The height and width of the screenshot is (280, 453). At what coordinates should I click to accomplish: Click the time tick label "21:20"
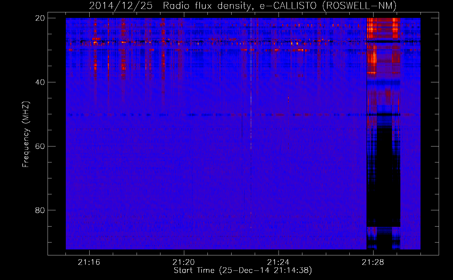coord(184,262)
